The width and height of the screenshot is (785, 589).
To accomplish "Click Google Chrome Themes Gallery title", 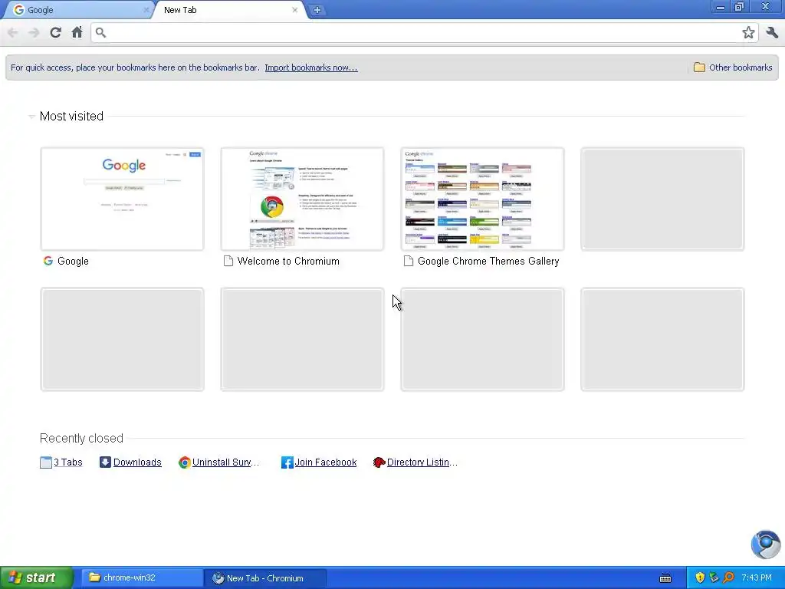I will pos(488,261).
